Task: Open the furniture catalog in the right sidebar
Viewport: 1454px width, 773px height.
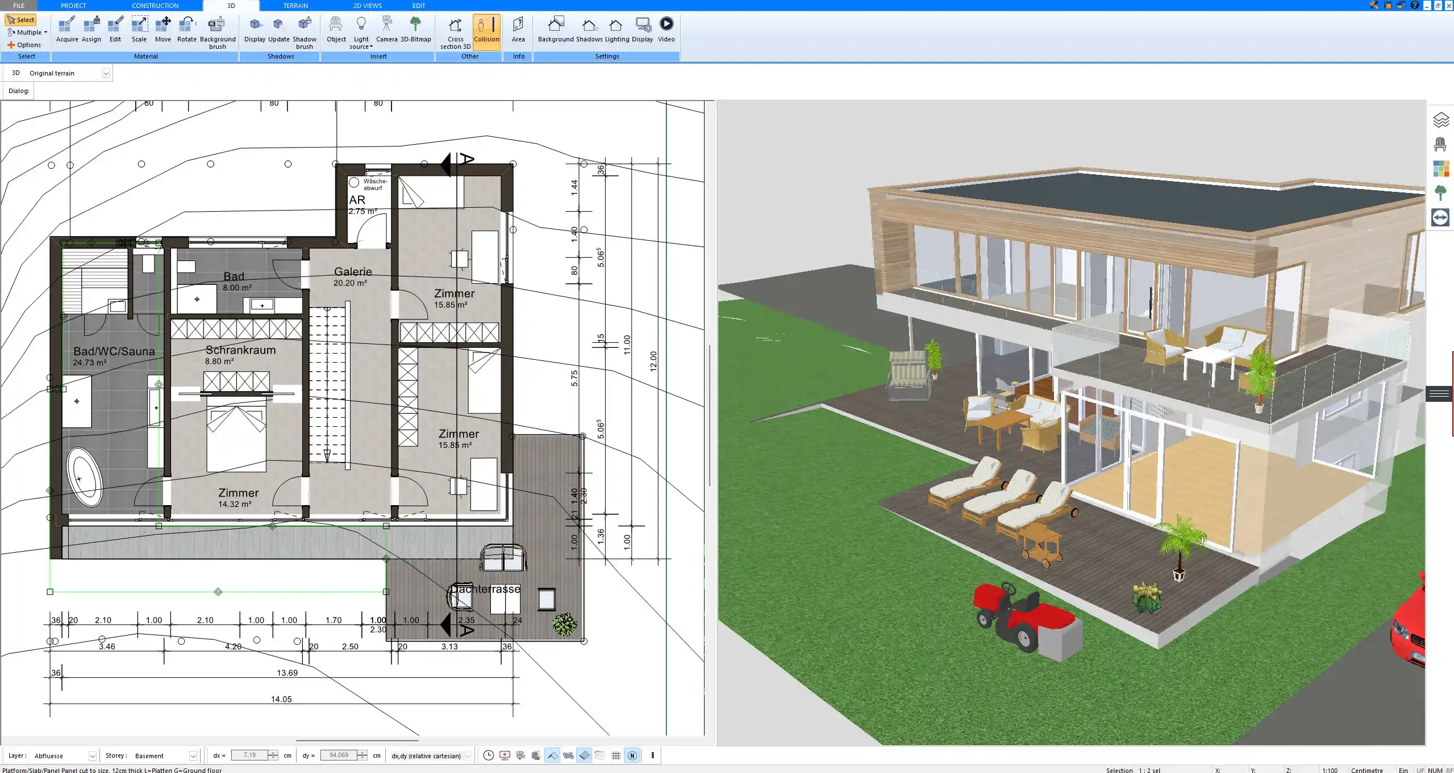Action: coord(1441,144)
